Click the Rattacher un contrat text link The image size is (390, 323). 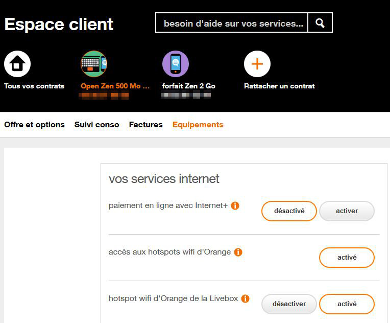[279, 86]
